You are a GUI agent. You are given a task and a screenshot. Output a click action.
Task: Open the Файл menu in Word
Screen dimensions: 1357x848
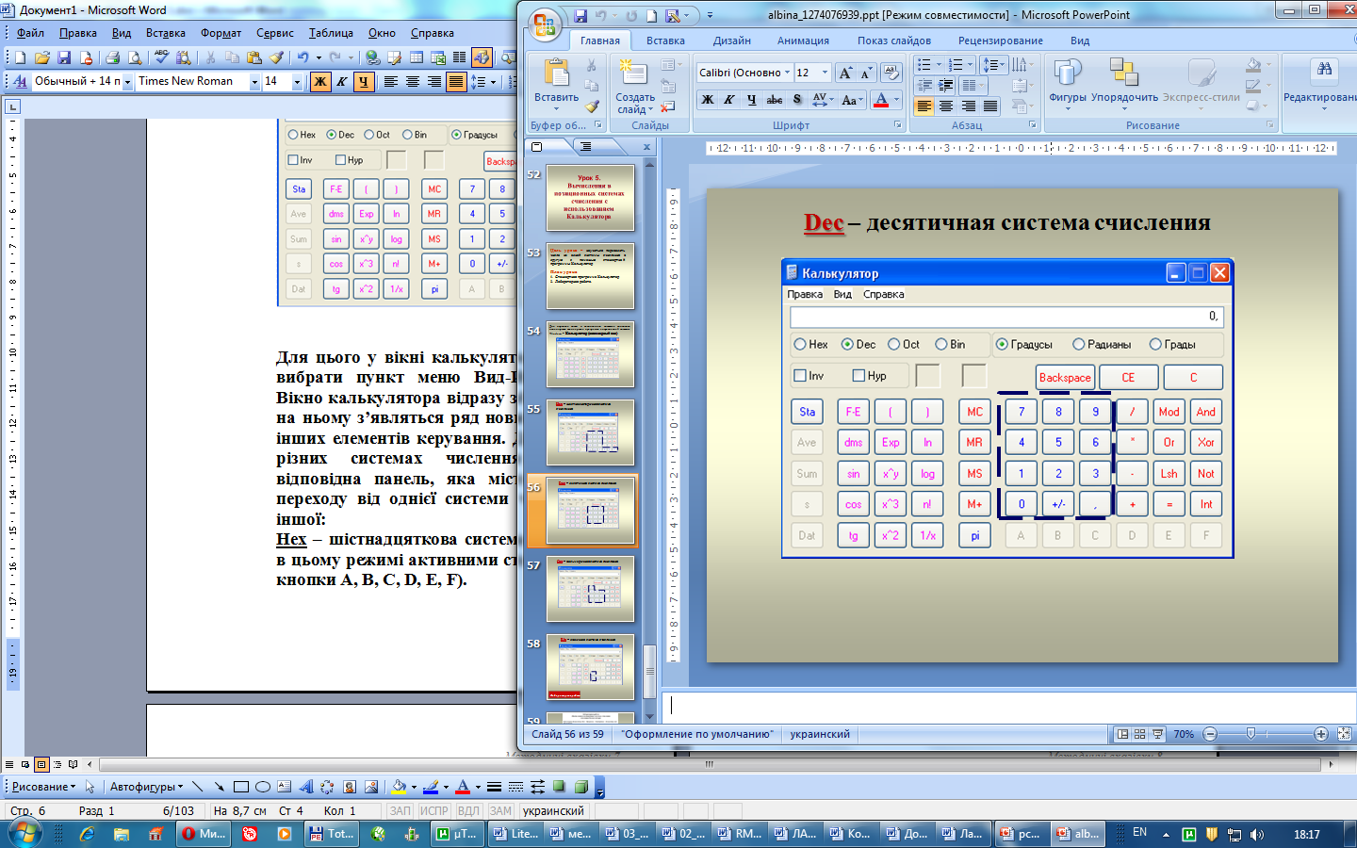click(x=30, y=33)
